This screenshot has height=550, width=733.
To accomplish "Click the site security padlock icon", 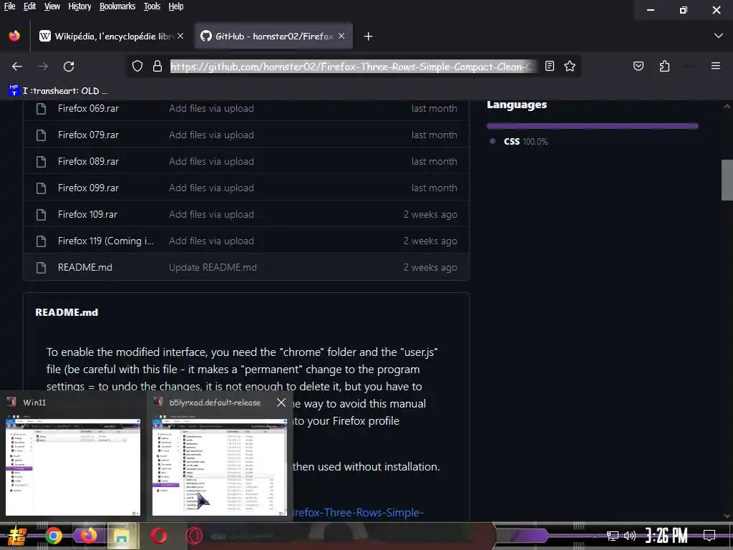I will 157,67.
